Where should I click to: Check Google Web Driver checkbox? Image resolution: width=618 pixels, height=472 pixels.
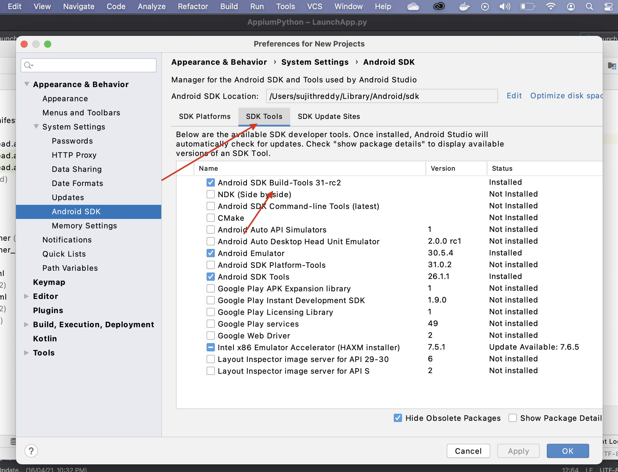[x=210, y=335]
